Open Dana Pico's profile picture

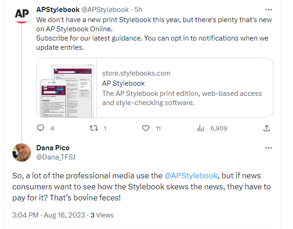click(x=22, y=153)
